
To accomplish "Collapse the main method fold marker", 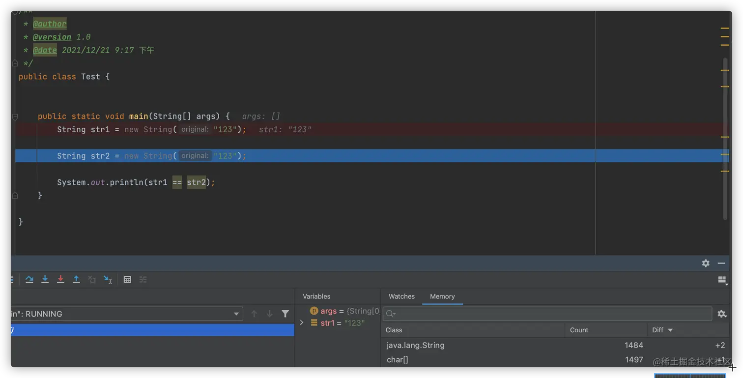I will click(x=15, y=116).
